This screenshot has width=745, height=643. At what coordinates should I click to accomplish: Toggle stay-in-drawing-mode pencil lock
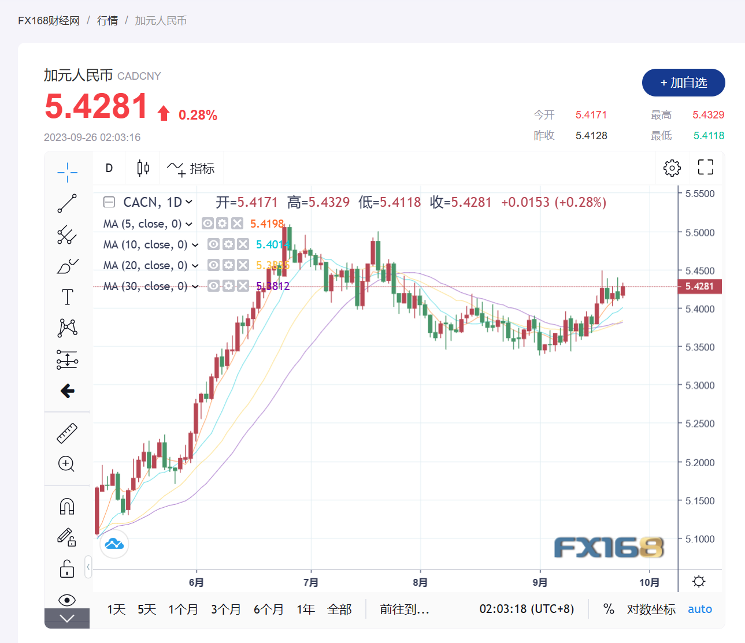67,538
